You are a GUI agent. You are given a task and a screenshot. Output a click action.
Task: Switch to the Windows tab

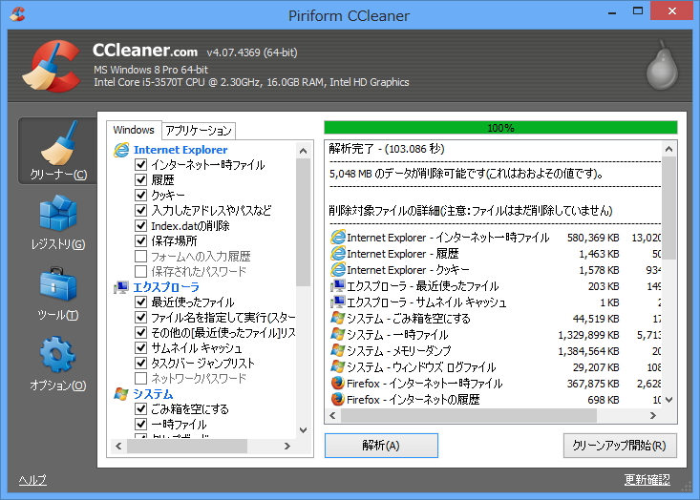[x=134, y=130]
